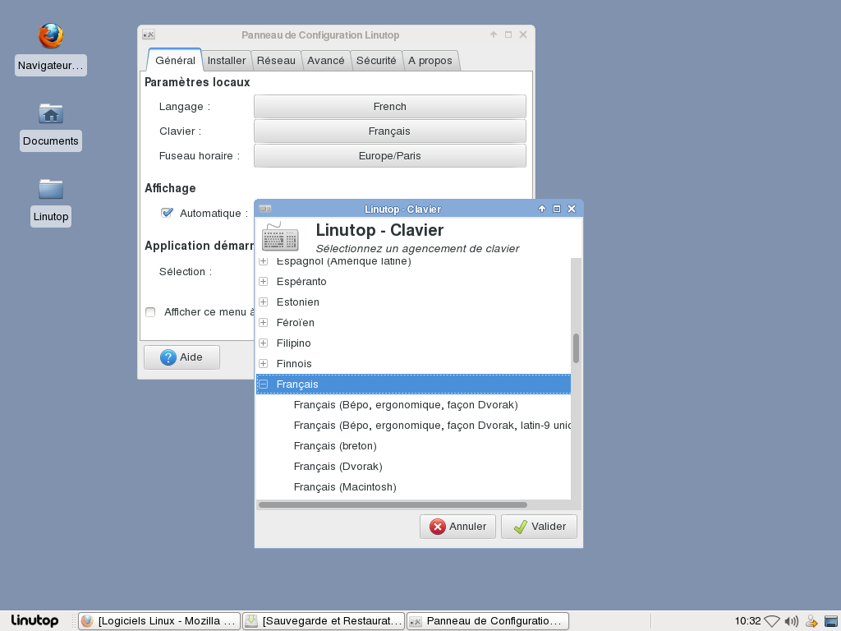
Task: Maximize the Panneau de Configuration window
Action: [508, 35]
